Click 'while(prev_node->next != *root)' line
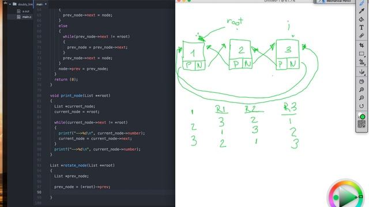Screen dimensions: 369x207 (96, 37)
